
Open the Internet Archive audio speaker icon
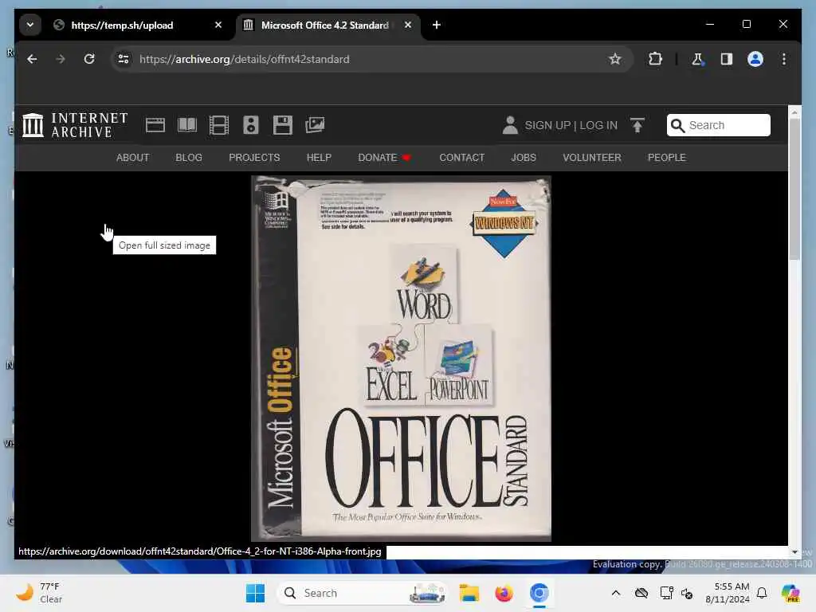pyautogui.click(x=251, y=125)
